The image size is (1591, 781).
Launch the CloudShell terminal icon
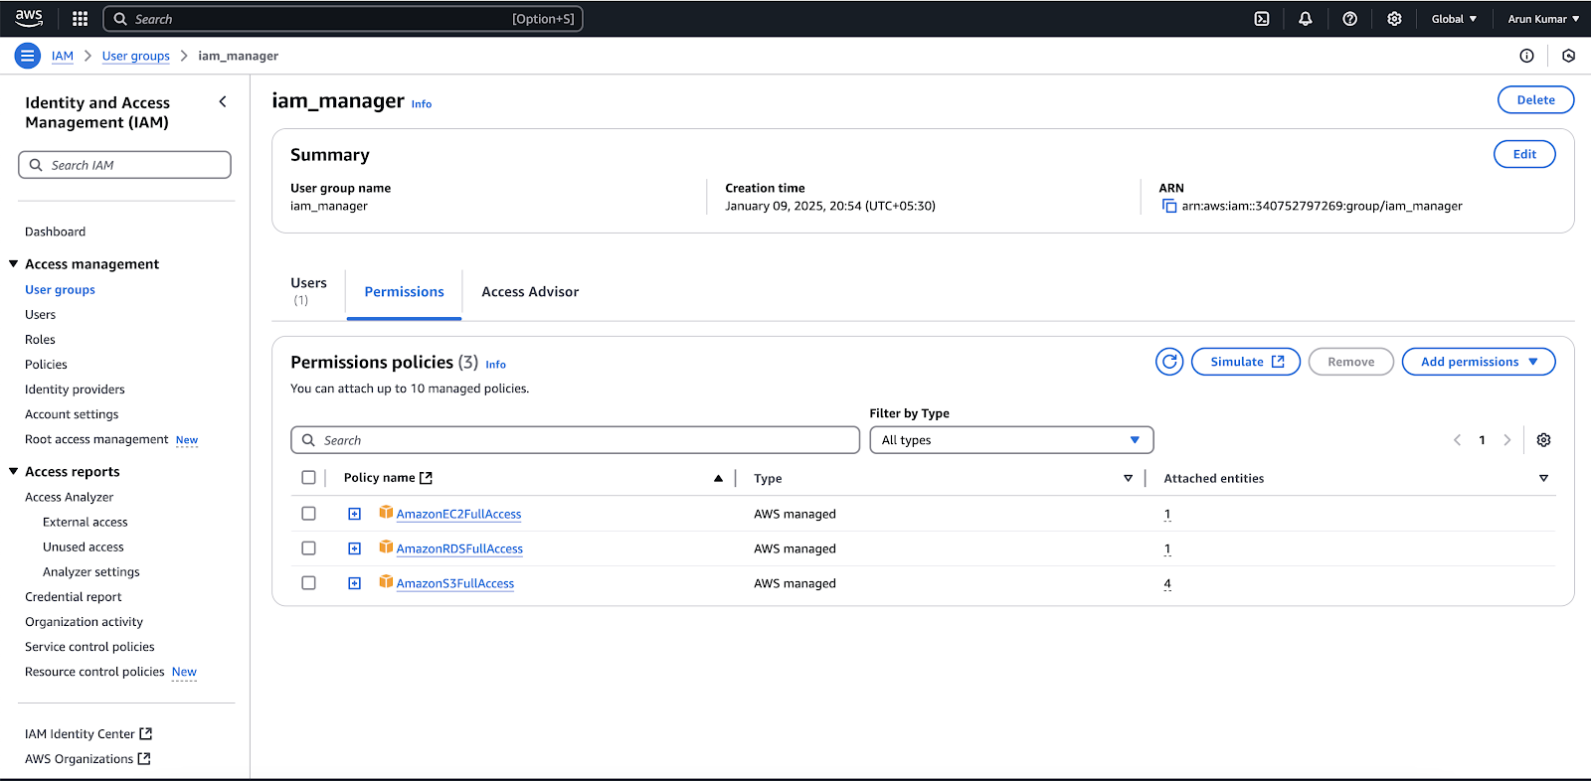[x=1262, y=19]
